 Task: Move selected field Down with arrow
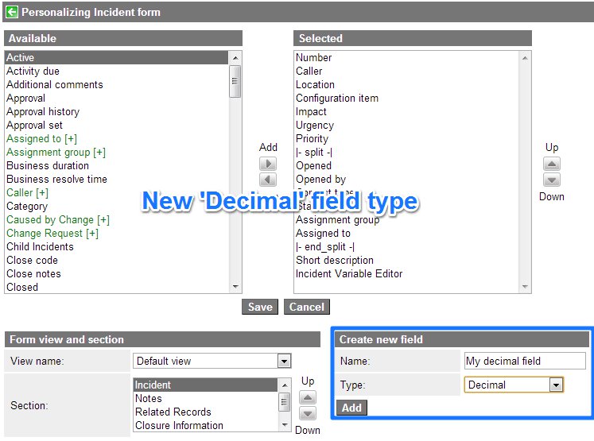point(552,180)
